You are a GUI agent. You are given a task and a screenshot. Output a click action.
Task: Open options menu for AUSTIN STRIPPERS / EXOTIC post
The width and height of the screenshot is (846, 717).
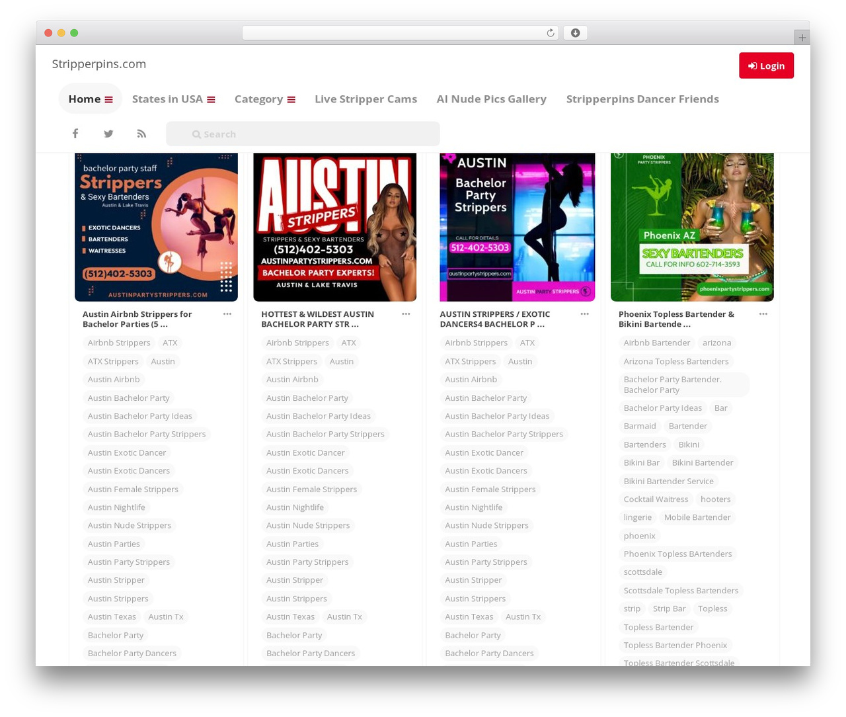point(584,314)
